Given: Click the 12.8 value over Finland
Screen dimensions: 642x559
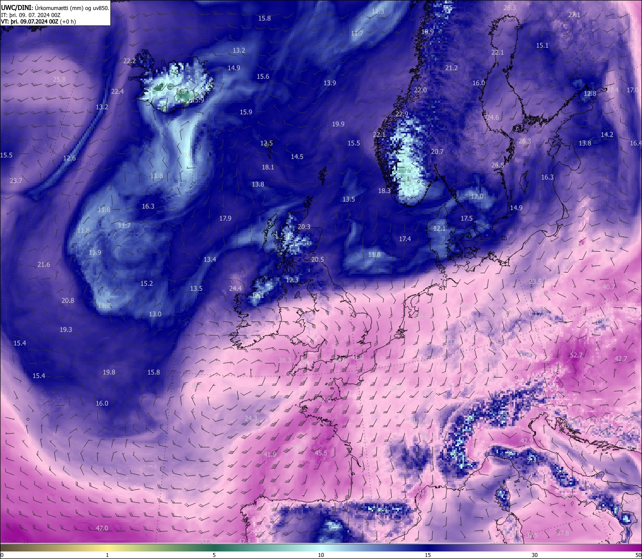Looking at the screenshot, I should [x=590, y=94].
